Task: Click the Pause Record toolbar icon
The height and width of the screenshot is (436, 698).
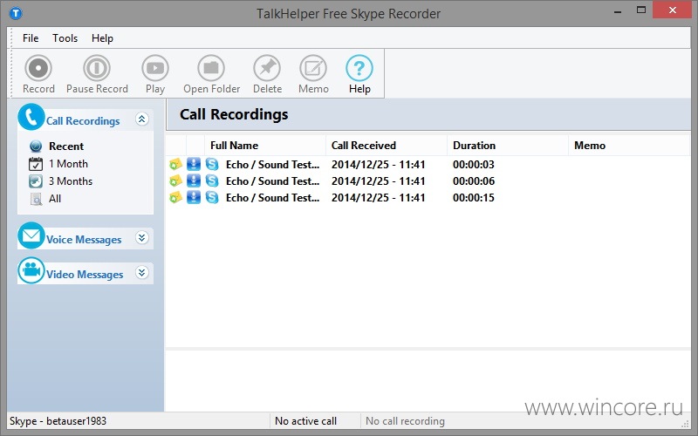Action: [x=97, y=68]
